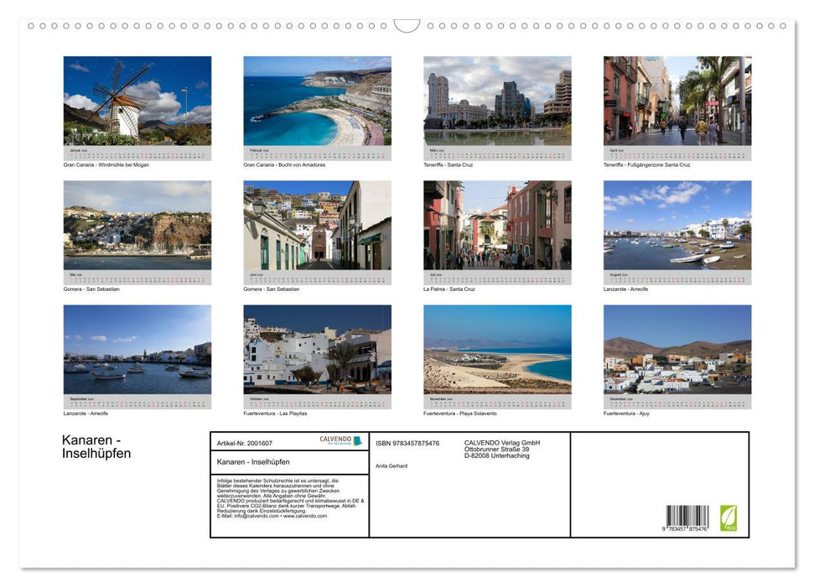Click the May Gomera San Sebastian harbor photo
Image resolution: width=814 pixels, height=587 pixels.
point(137,225)
